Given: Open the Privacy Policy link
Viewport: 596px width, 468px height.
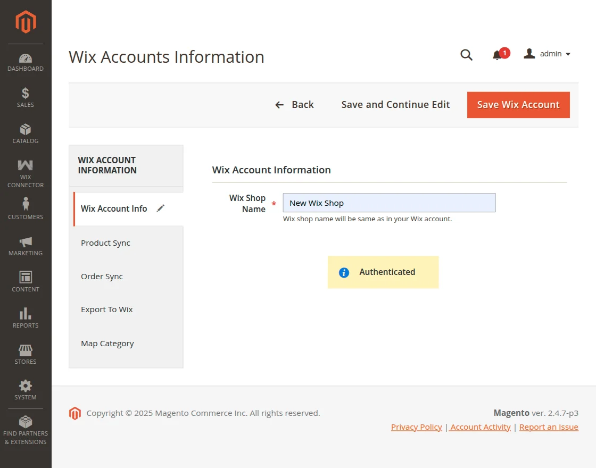Looking at the screenshot, I should (x=416, y=427).
